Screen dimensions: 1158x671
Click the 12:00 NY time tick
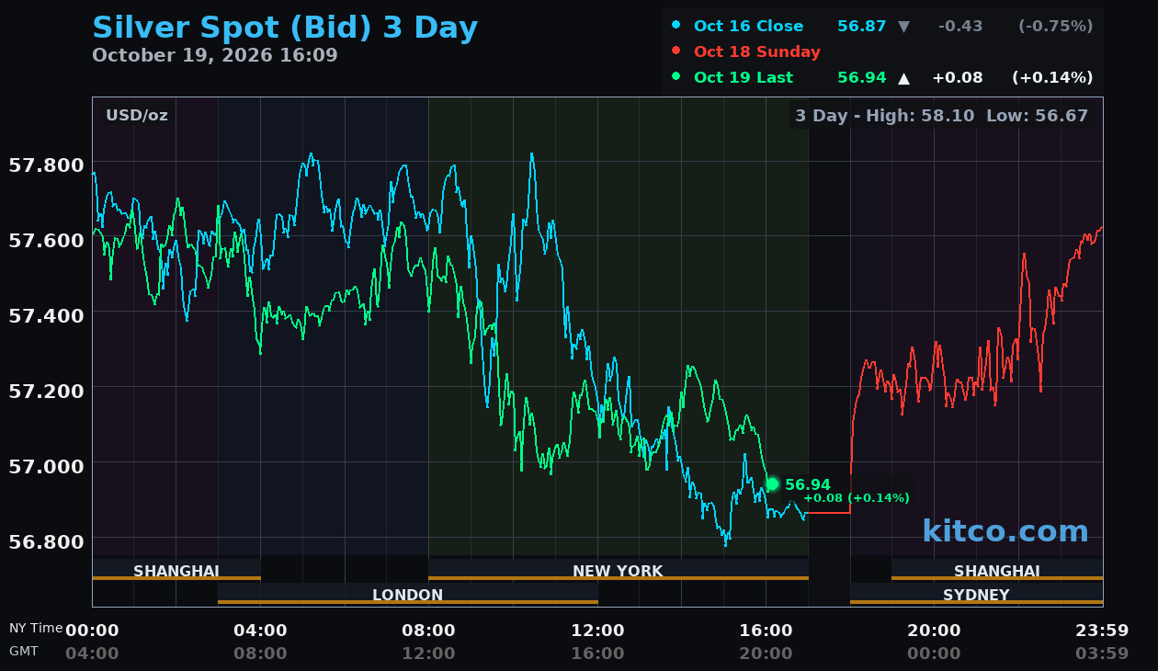(x=597, y=631)
